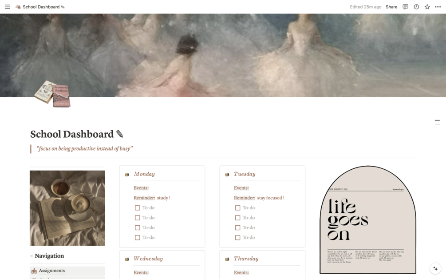Click the coffee and book image
Image resolution: width=446 pixels, height=279 pixels.
pyautogui.click(x=67, y=208)
